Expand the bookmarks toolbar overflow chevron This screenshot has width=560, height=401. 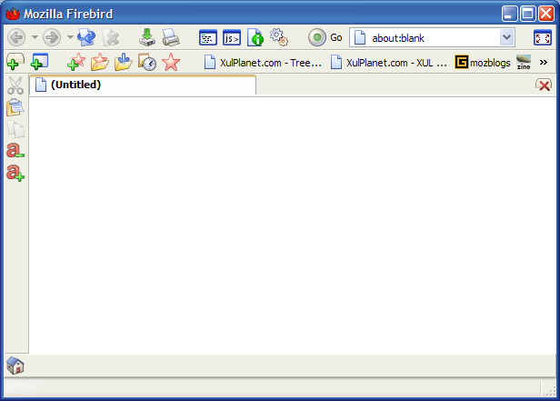point(544,62)
